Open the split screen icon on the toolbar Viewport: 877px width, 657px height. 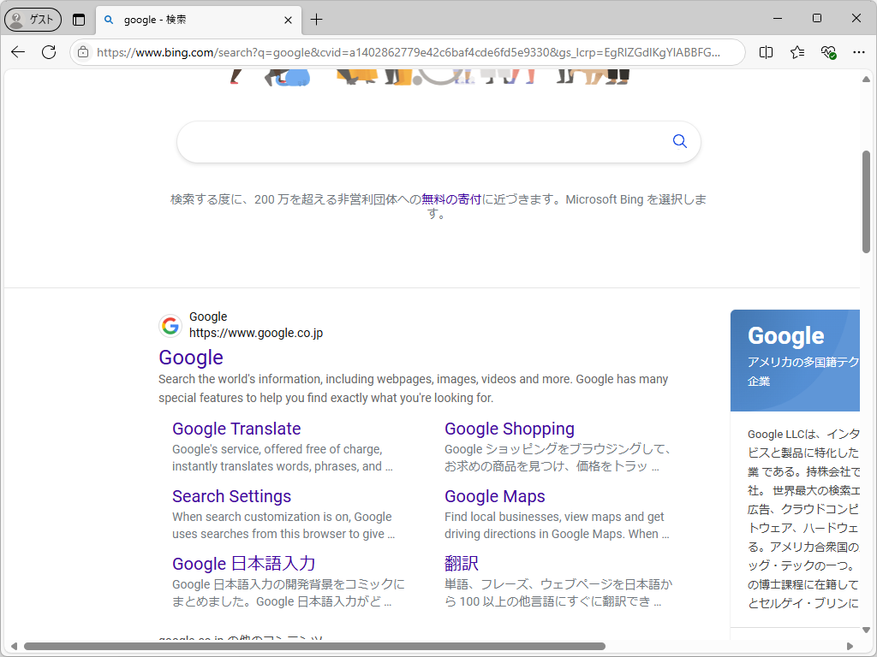(765, 52)
